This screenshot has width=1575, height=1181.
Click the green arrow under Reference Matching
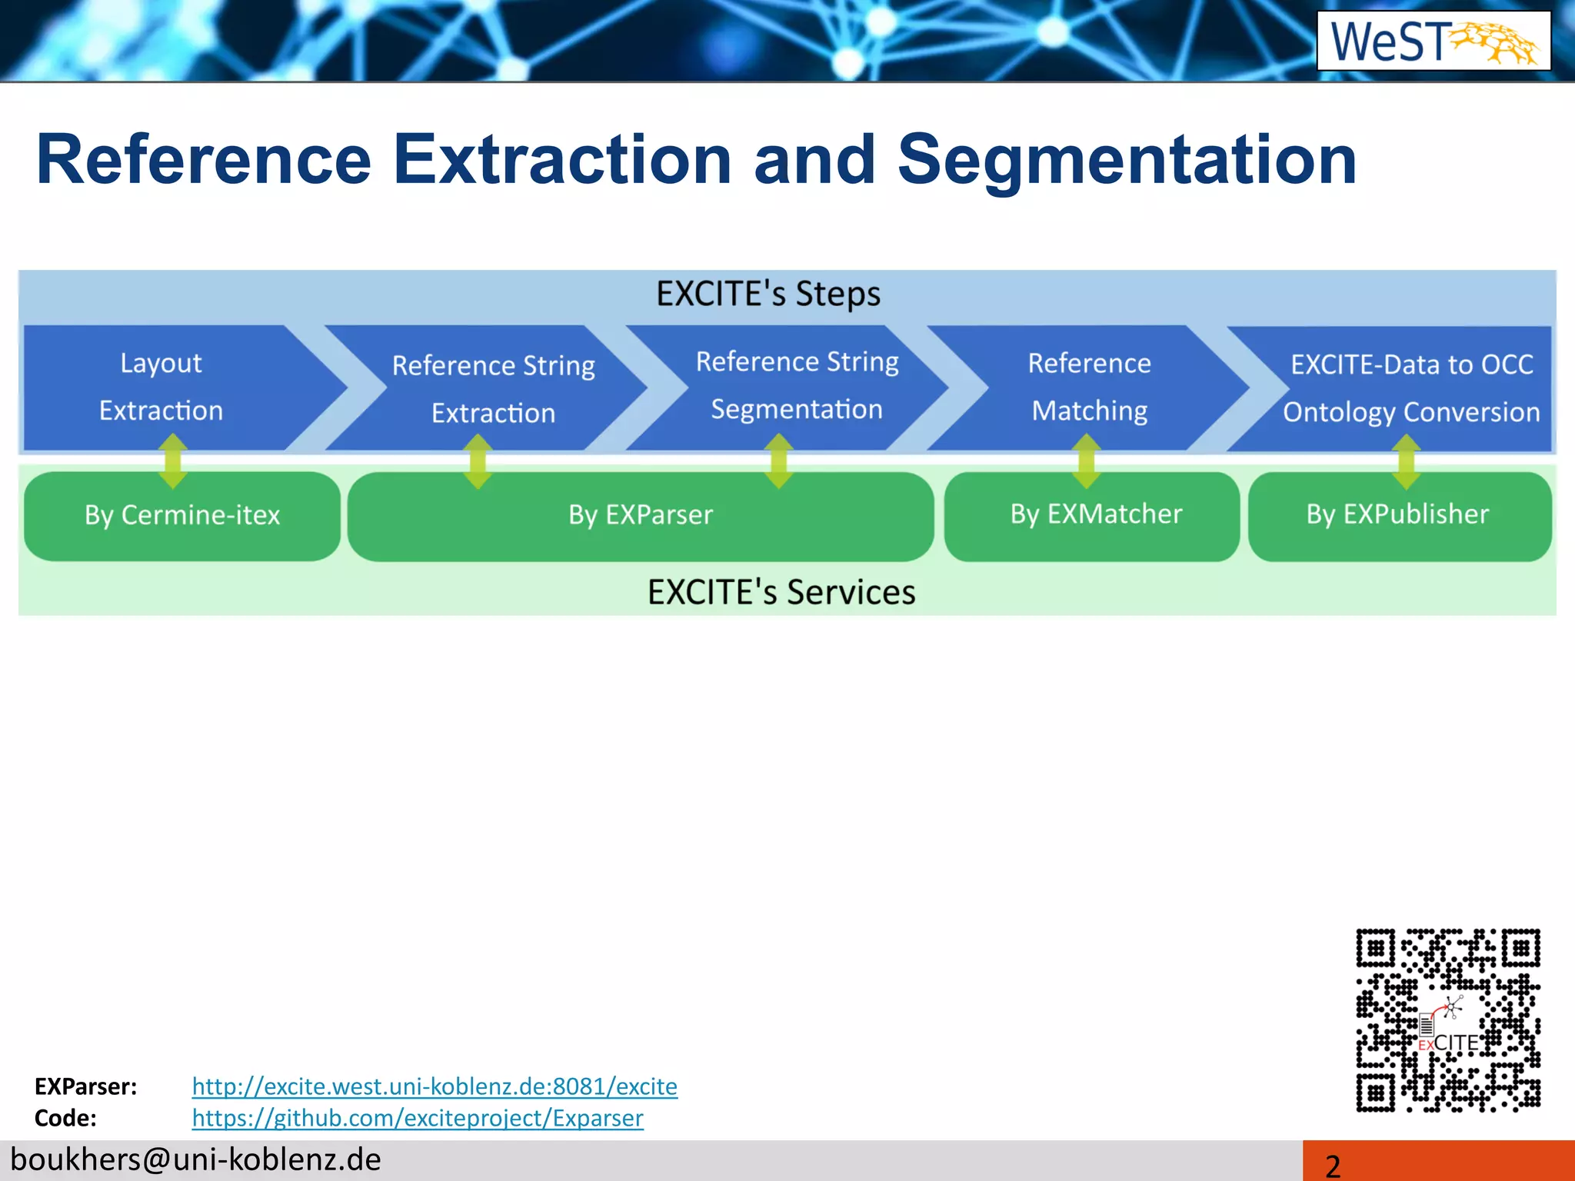pyautogui.click(x=1086, y=461)
